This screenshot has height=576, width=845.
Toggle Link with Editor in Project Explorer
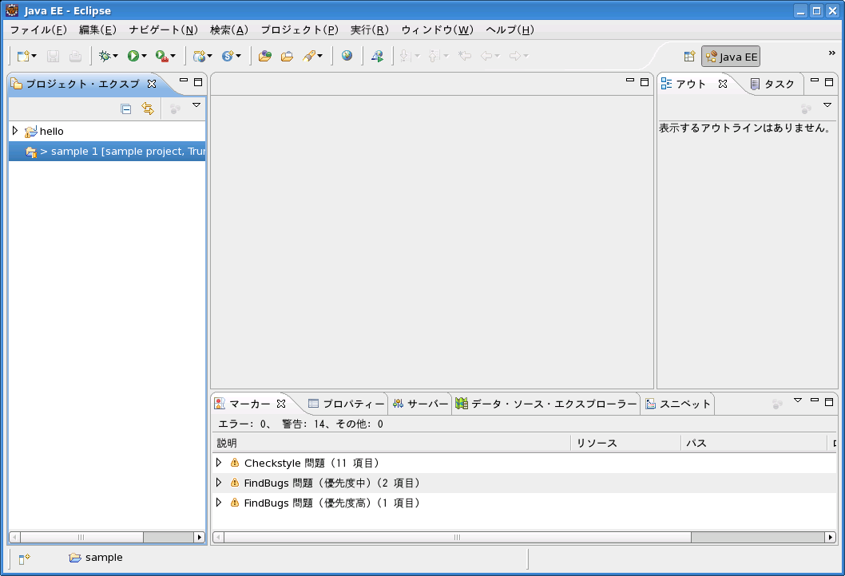pyautogui.click(x=148, y=108)
